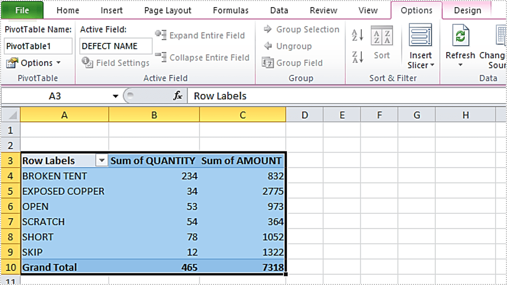Screen dimensions: 507x285
Task: Open the Design ribbon tab
Action: (x=467, y=10)
